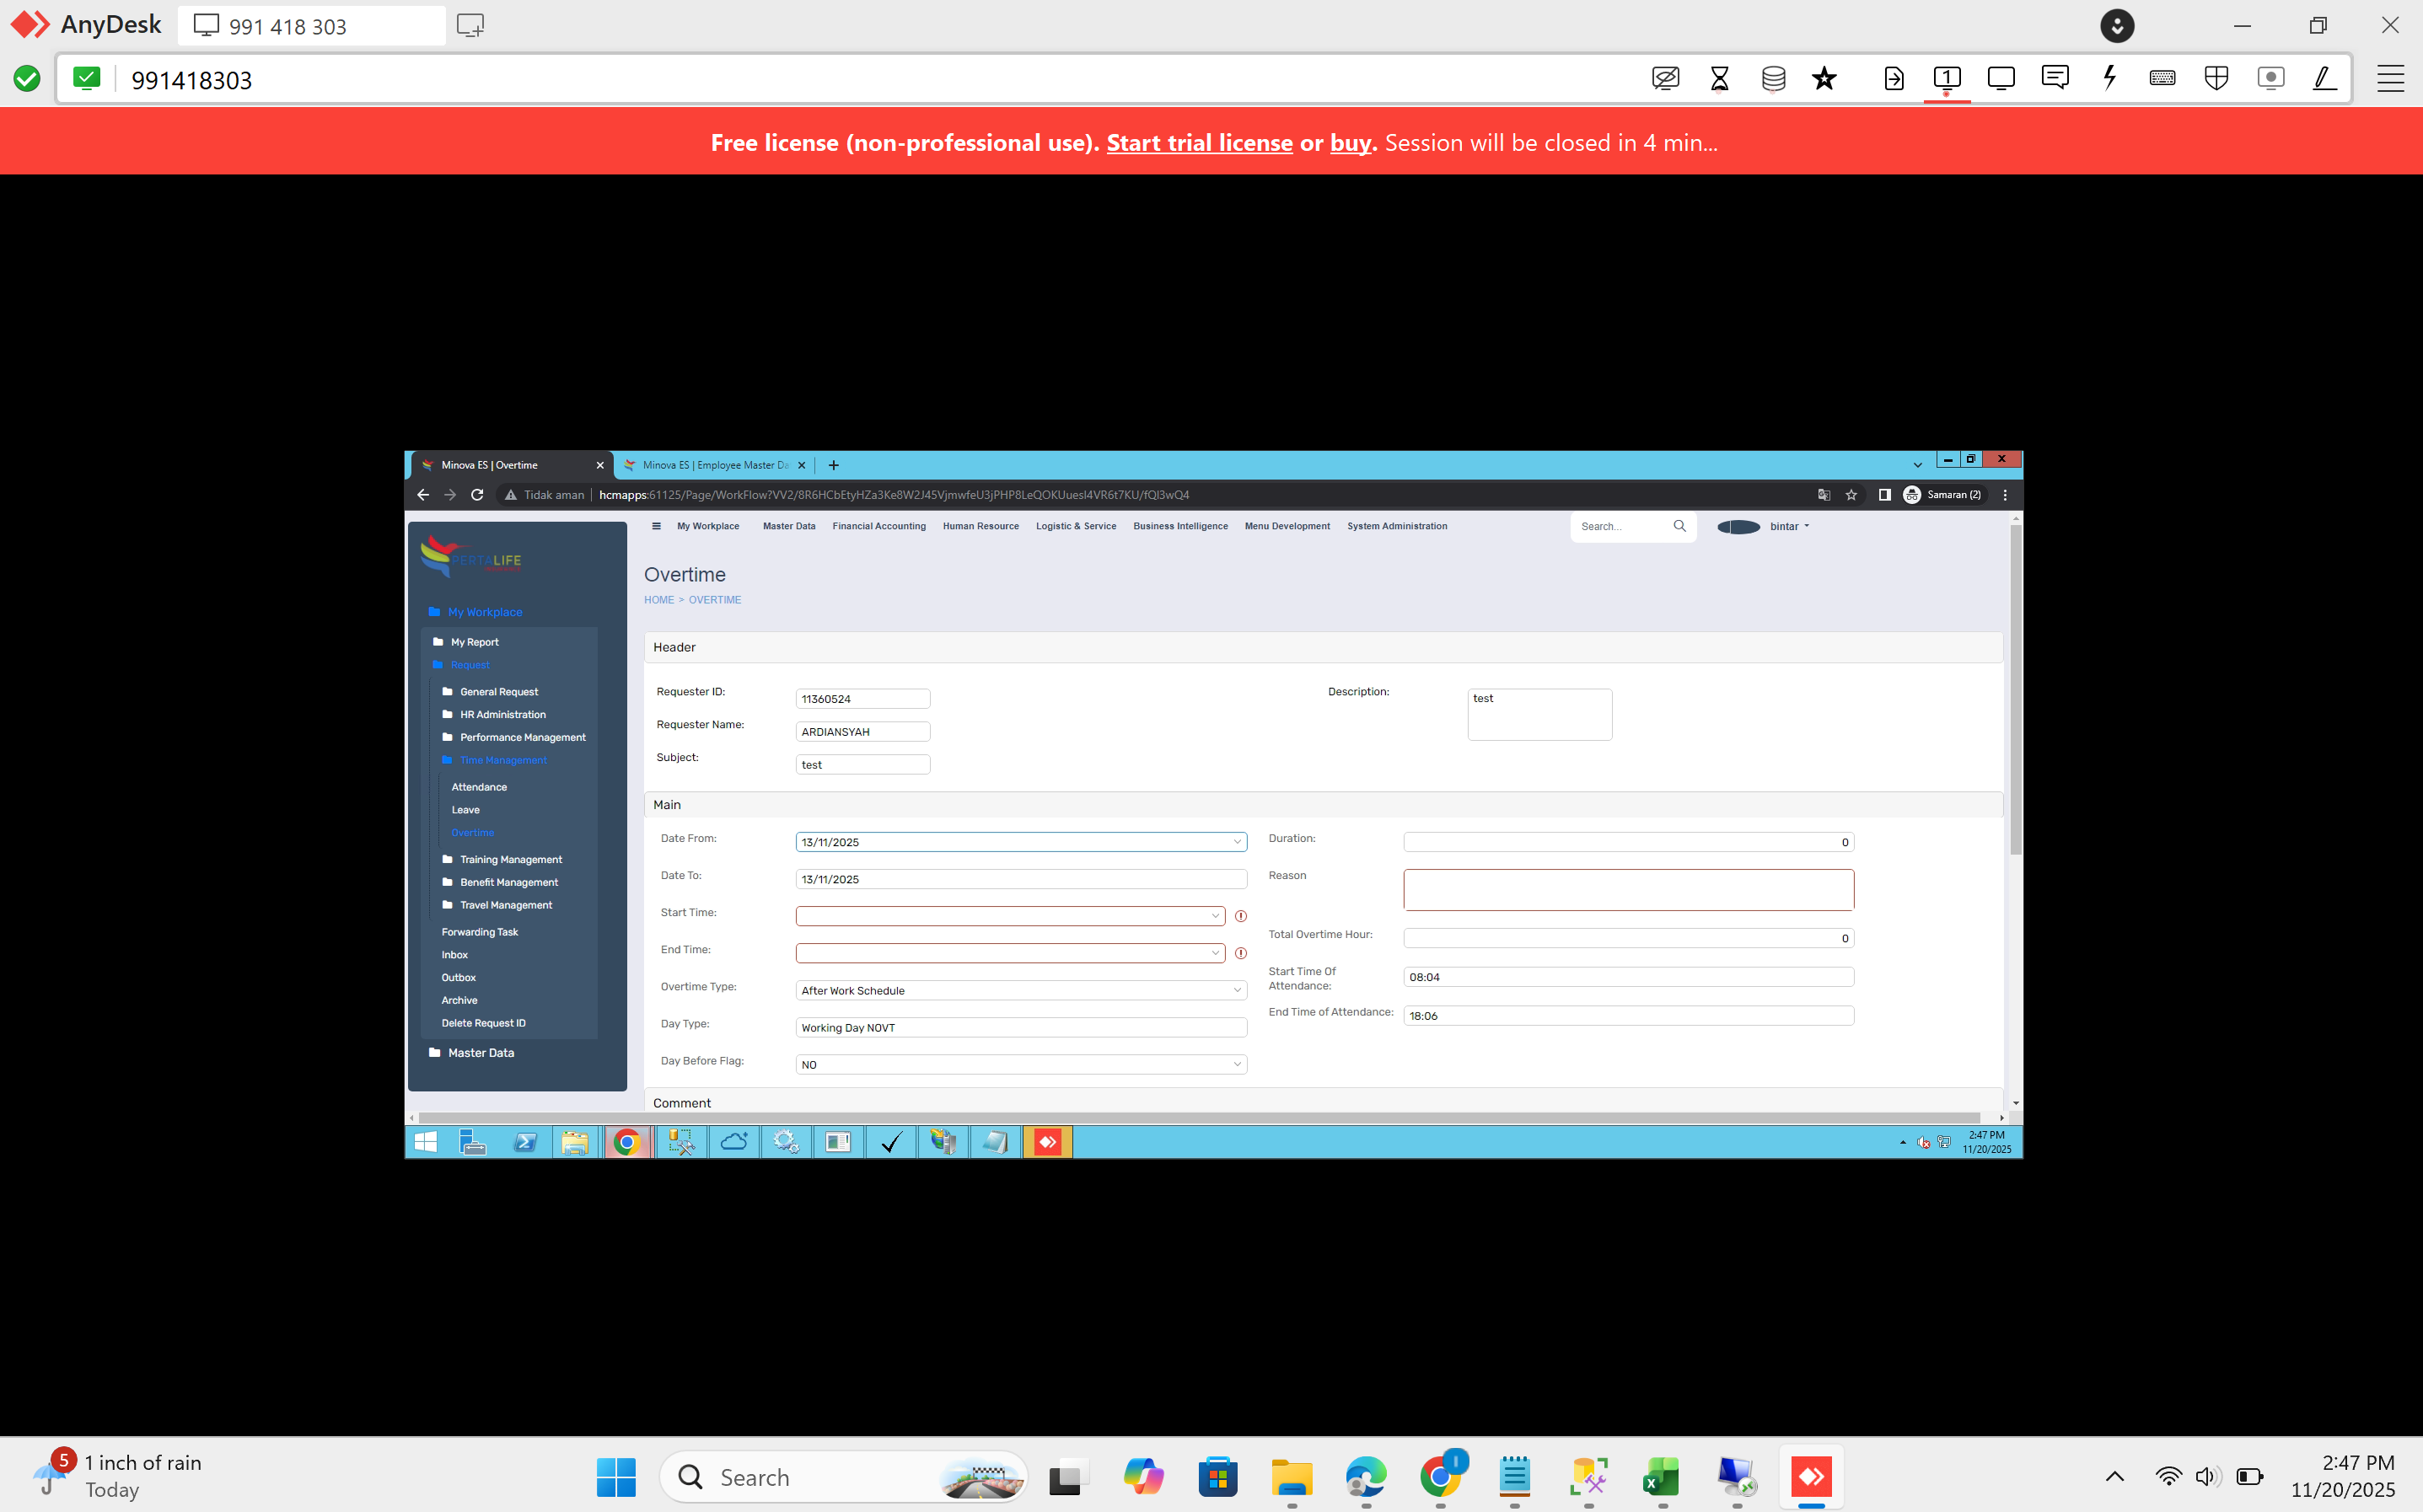The height and width of the screenshot is (1512, 2423).
Task: Click the search magnifier in Minova header
Action: coord(1679,526)
